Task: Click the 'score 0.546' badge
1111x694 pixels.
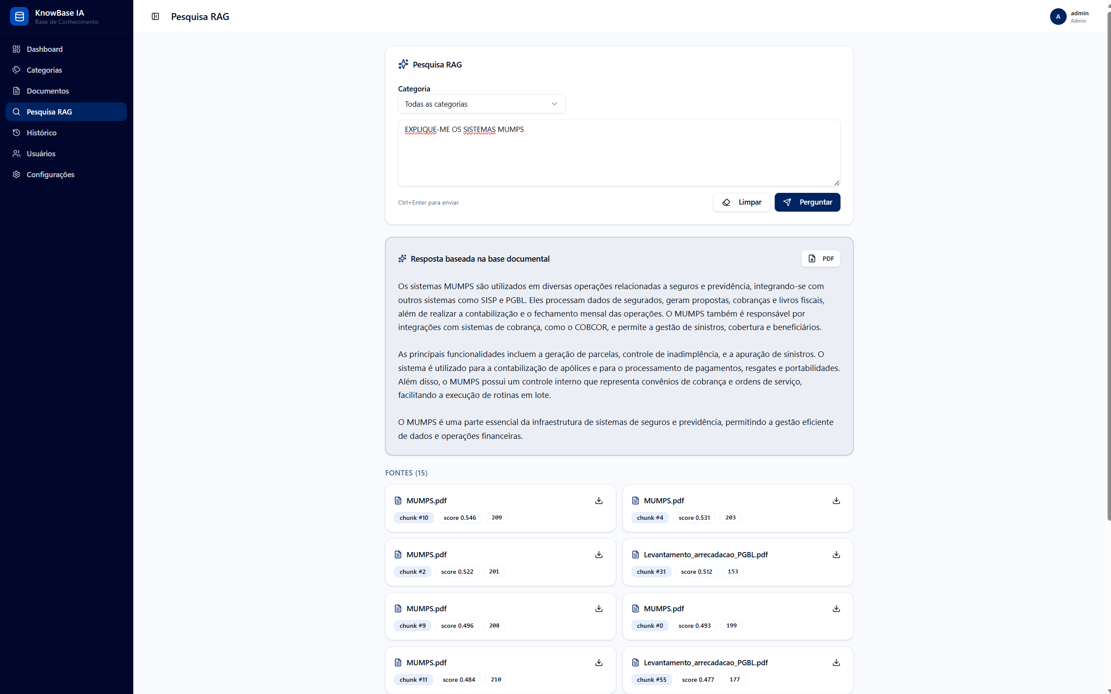Action: [x=460, y=518]
